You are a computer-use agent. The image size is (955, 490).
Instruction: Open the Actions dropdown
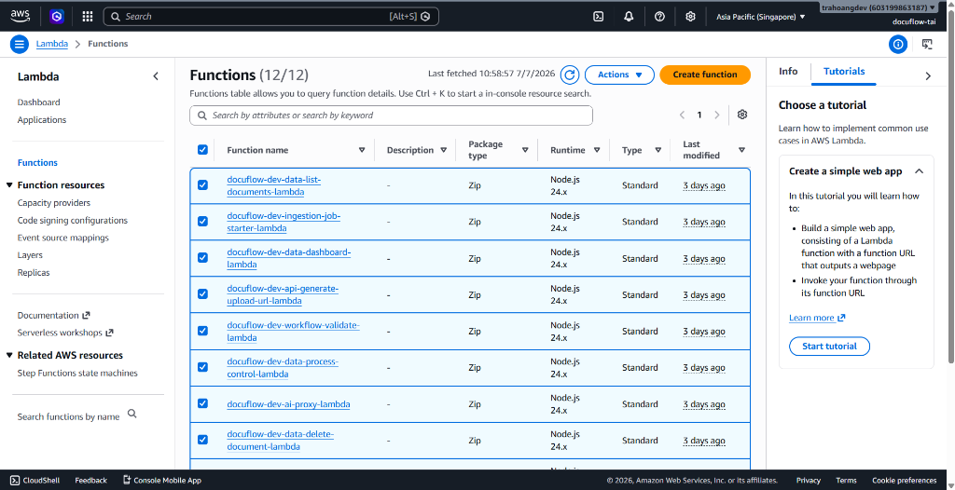pos(619,75)
